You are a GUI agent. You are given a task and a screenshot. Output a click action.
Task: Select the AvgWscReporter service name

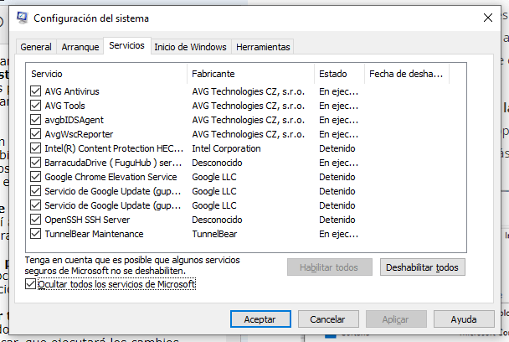(x=79, y=134)
